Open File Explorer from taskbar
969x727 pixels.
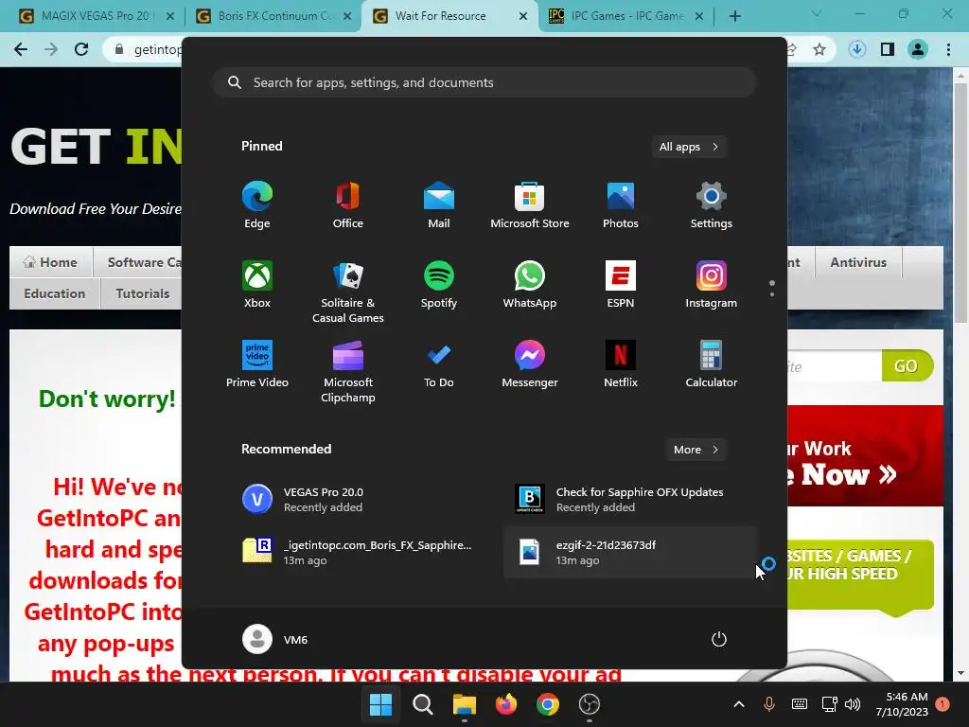point(464,704)
